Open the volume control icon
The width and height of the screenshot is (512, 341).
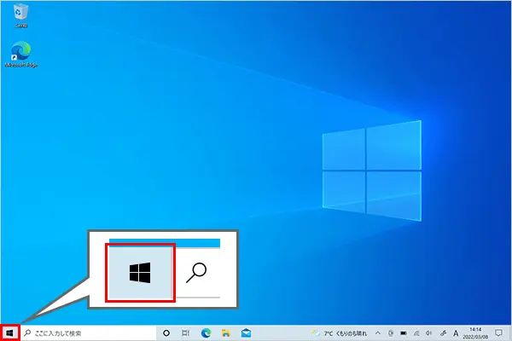coord(429,333)
